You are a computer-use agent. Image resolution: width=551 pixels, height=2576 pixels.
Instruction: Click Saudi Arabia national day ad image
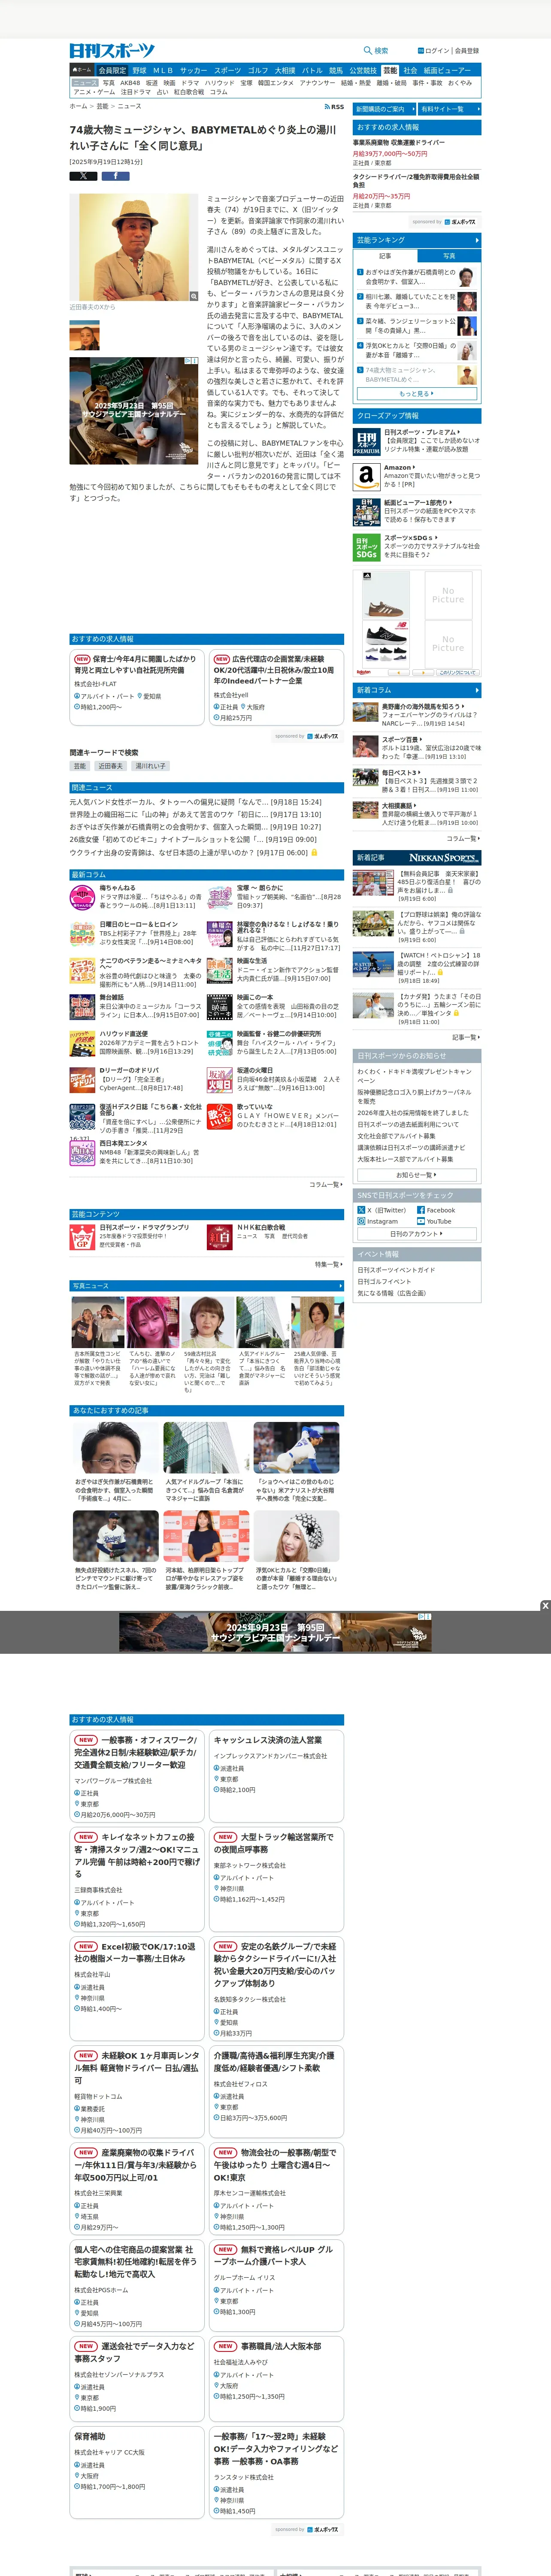tap(133, 410)
